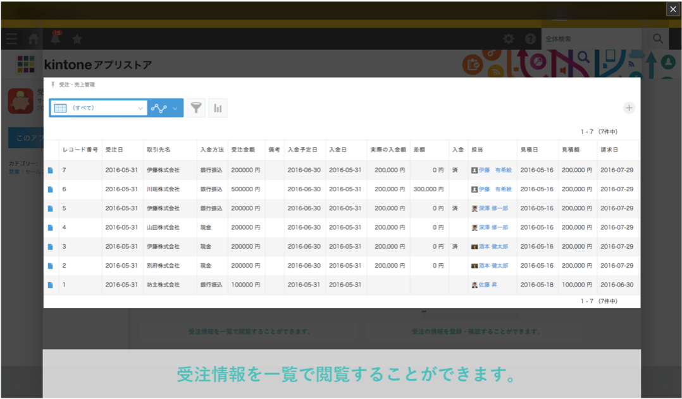Click the 100000 円 order amount cell
The height and width of the screenshot is (399, 682).
click(245, 285)
